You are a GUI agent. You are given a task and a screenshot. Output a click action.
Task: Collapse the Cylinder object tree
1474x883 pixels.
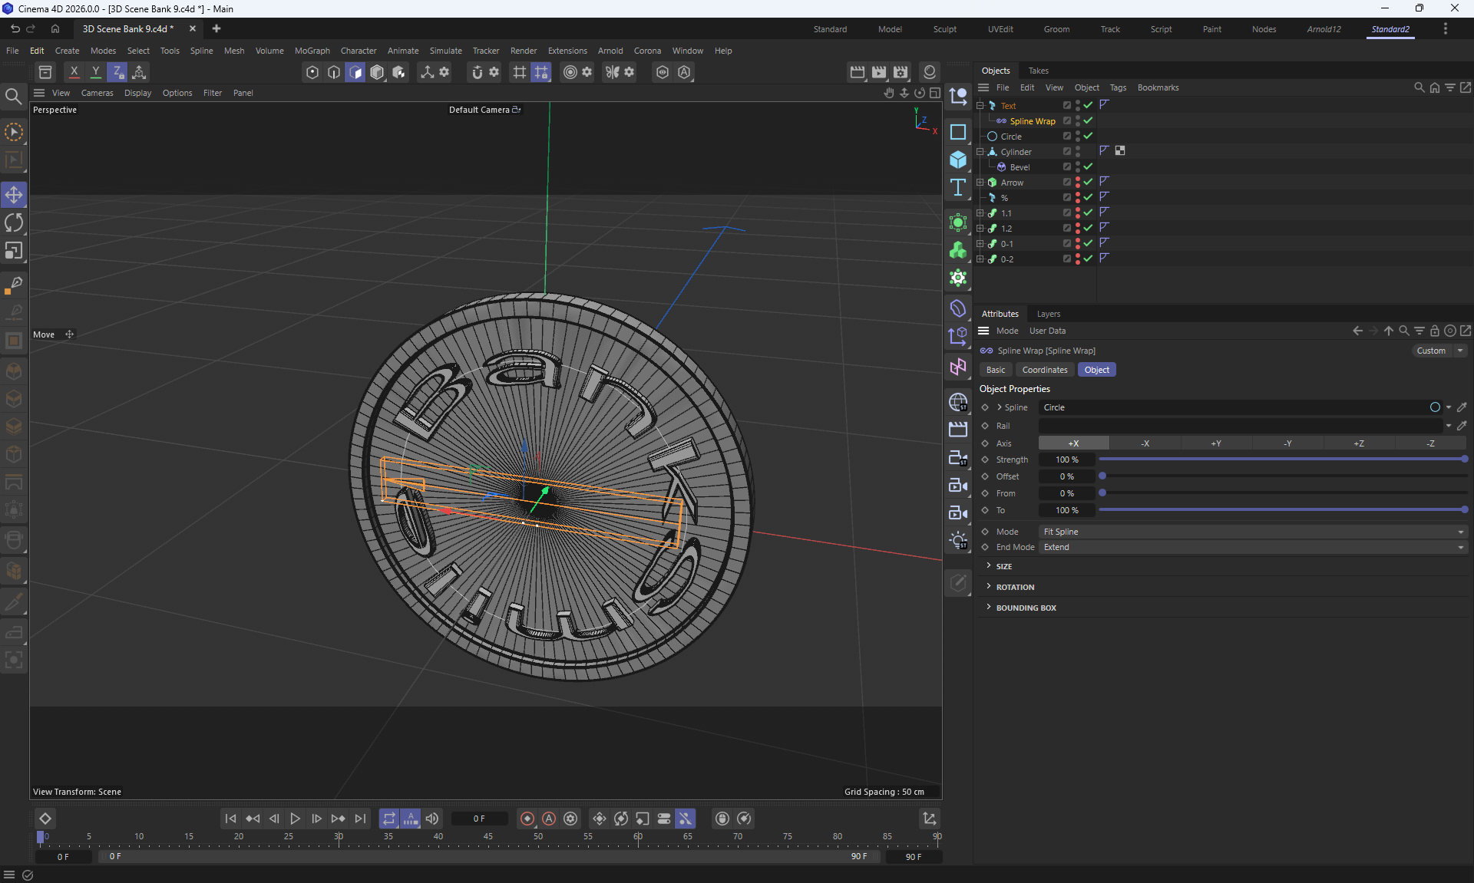[980, 152]
